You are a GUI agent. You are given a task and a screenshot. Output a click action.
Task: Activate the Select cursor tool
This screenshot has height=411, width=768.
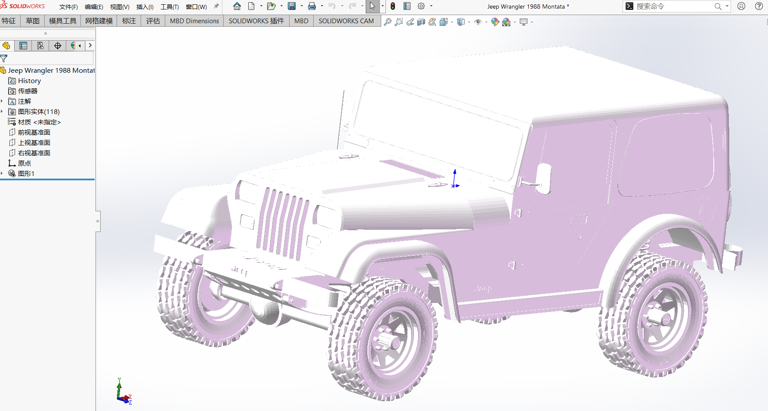(x=372, y=6)
